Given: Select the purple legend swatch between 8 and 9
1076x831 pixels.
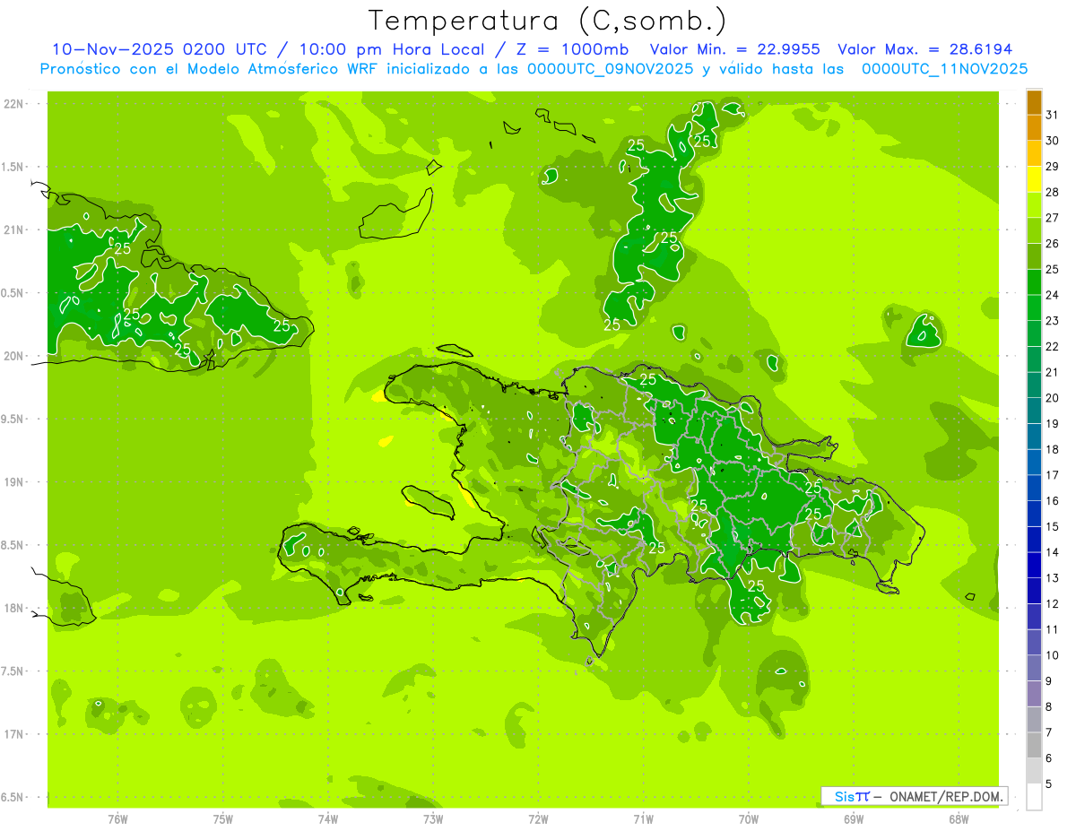Looking at the screenshot, I should click(1034, 694).
